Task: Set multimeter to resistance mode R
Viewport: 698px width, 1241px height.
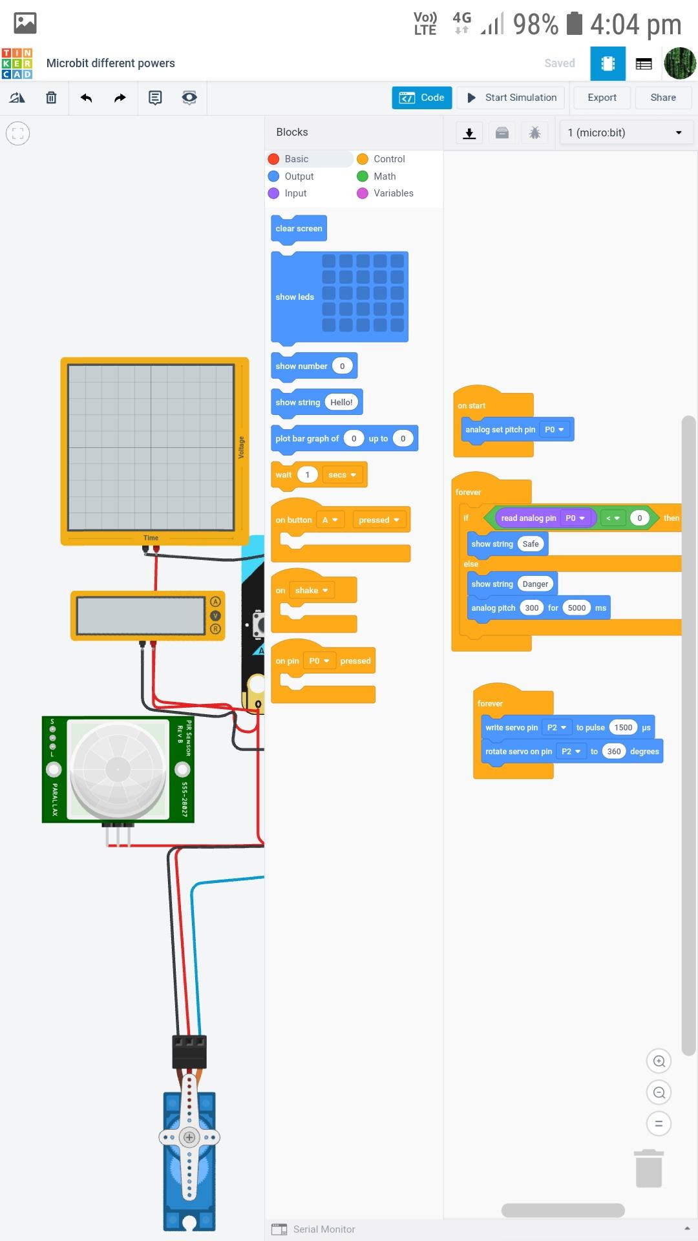Action: (215, 629)
